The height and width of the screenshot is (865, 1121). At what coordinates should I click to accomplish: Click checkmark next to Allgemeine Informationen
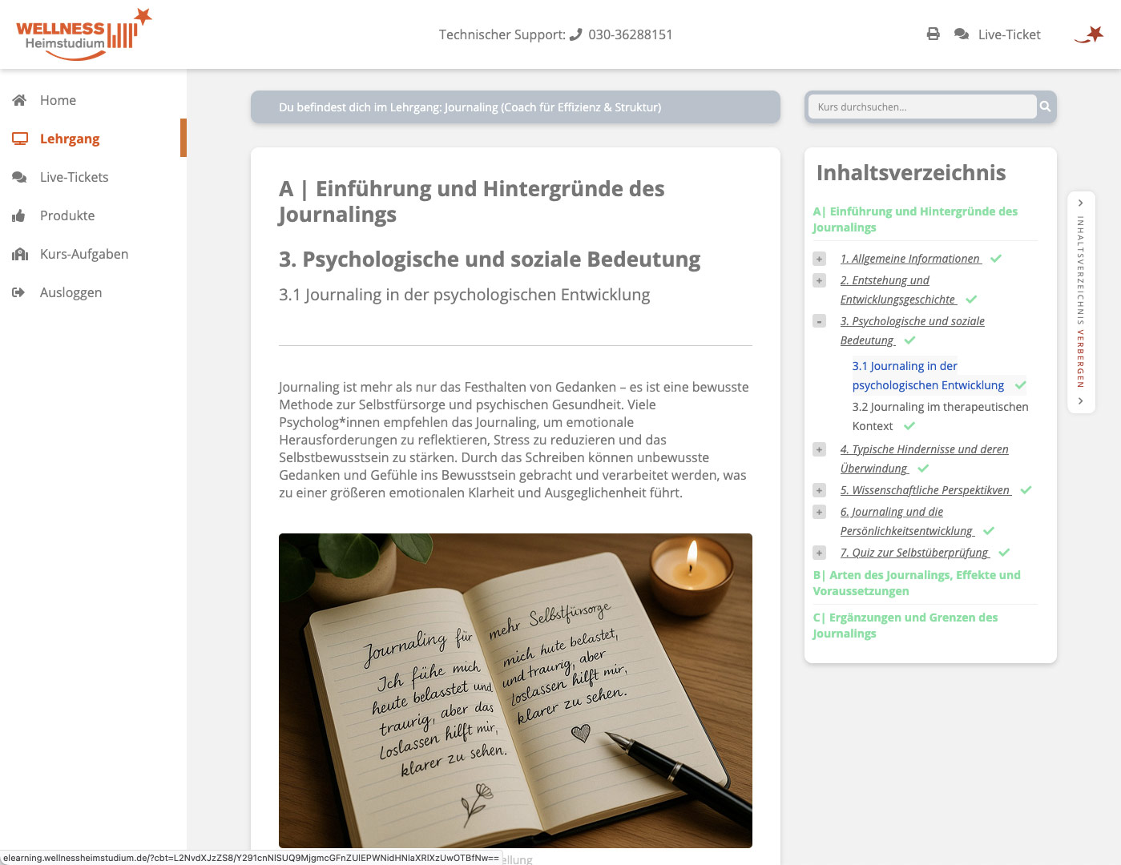996,259
